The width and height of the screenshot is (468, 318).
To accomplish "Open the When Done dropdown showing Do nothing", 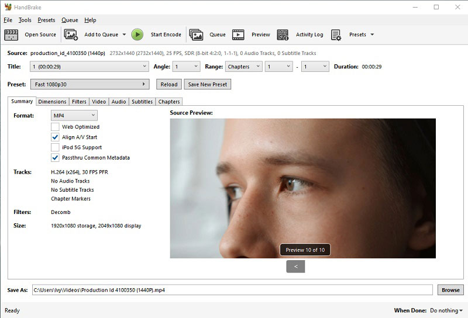I will click(446, 310).
